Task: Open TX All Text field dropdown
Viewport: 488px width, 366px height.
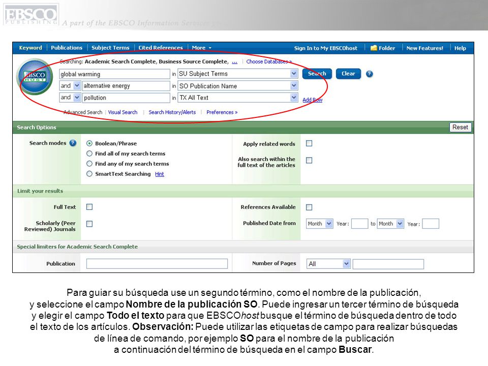Action: point(238,98)
